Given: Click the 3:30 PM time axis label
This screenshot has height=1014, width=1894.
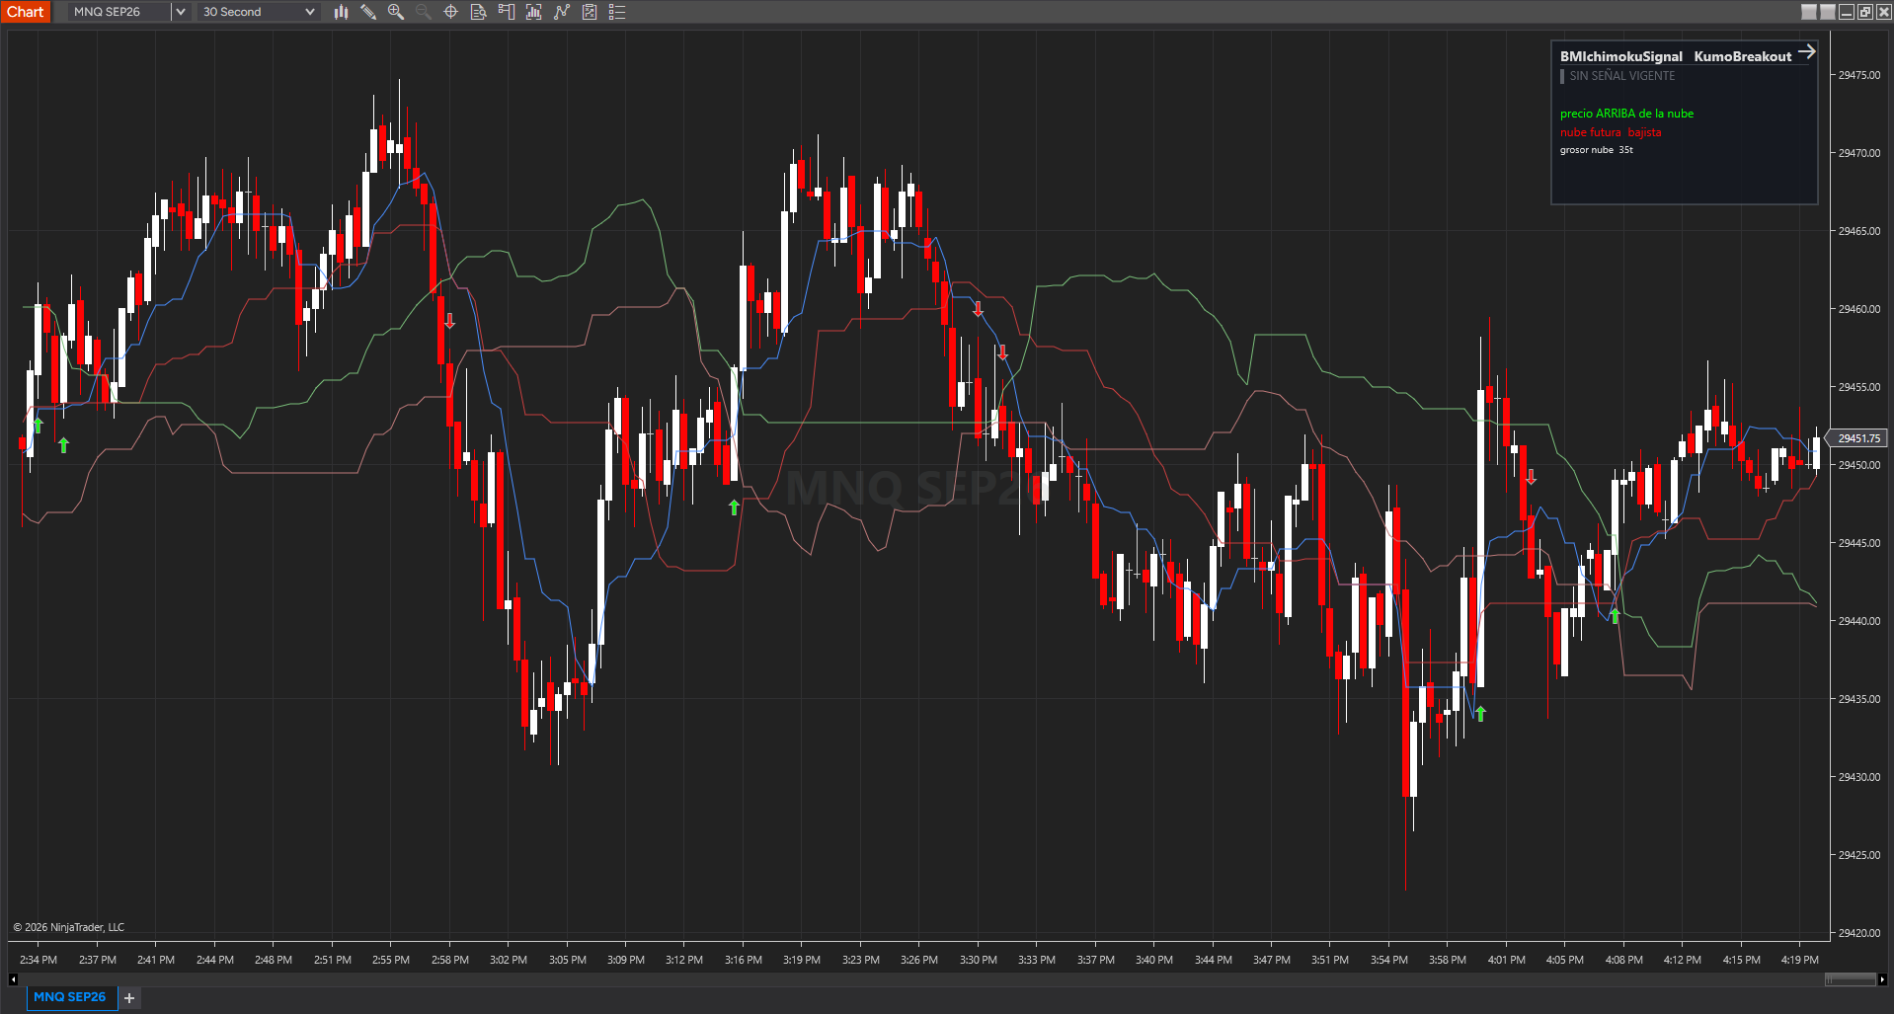Looking at the screenshot, I should (x=979, y=960).
